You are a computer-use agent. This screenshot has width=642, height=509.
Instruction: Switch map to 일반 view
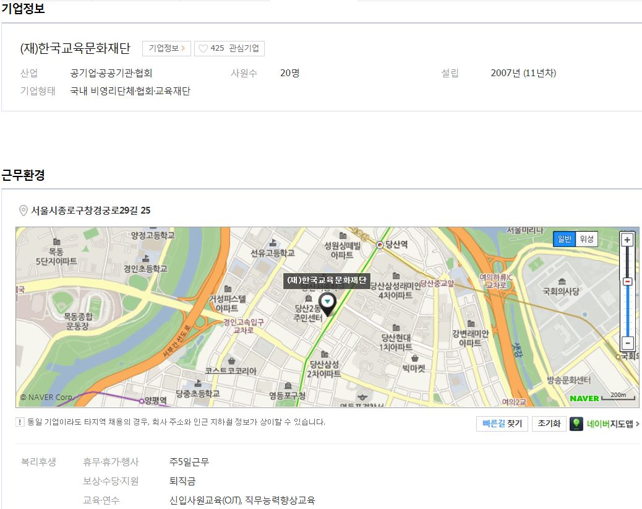pyautogui.click(x=564, y=239)
